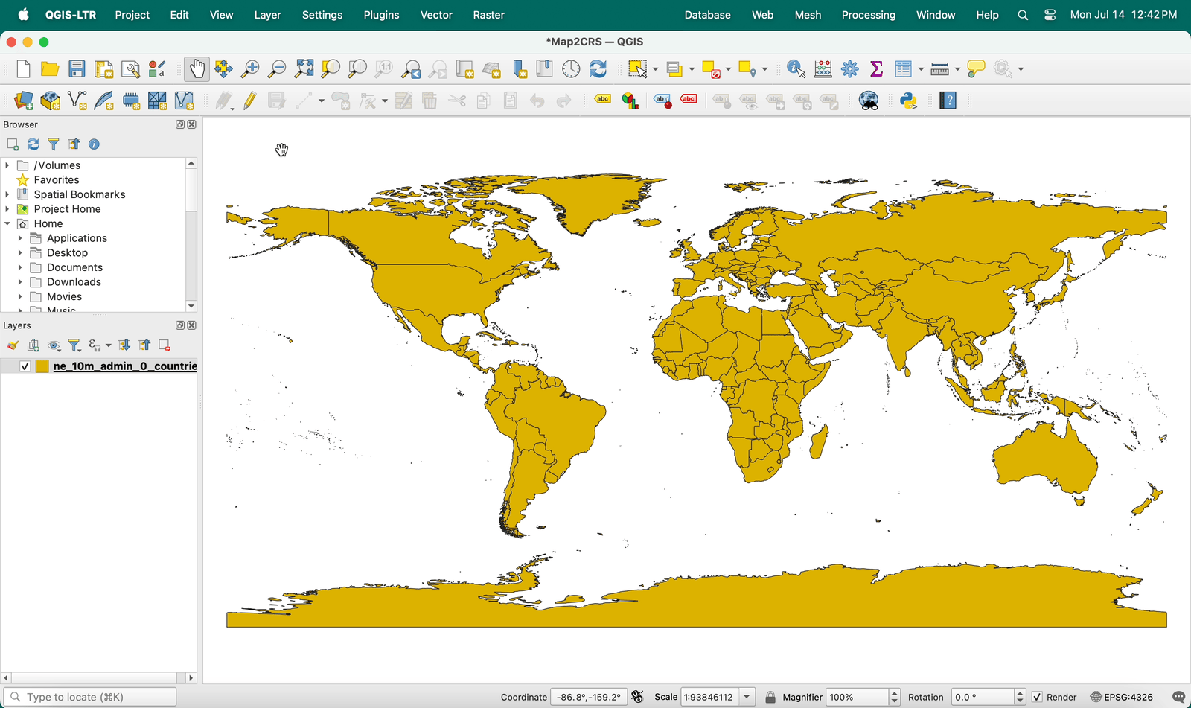Expand the Documents folder
The width and height of the screenshot is (1191, 708).
20,267
